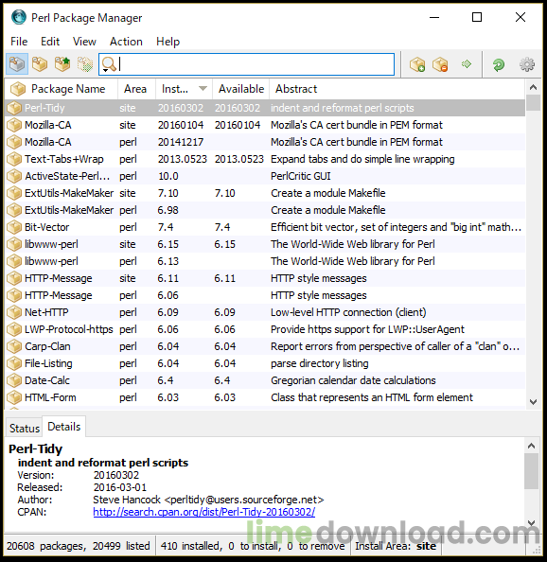Screen dimensions: 547x562
Task: Click package icon of Bit-Vector row
Action: (x=14, y=227)
